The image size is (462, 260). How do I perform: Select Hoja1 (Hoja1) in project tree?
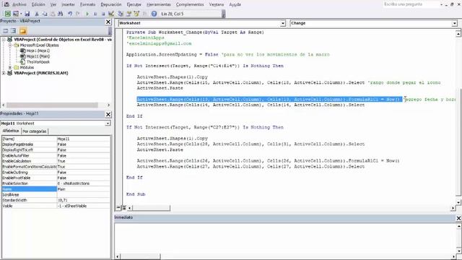[x=38, y=51]
